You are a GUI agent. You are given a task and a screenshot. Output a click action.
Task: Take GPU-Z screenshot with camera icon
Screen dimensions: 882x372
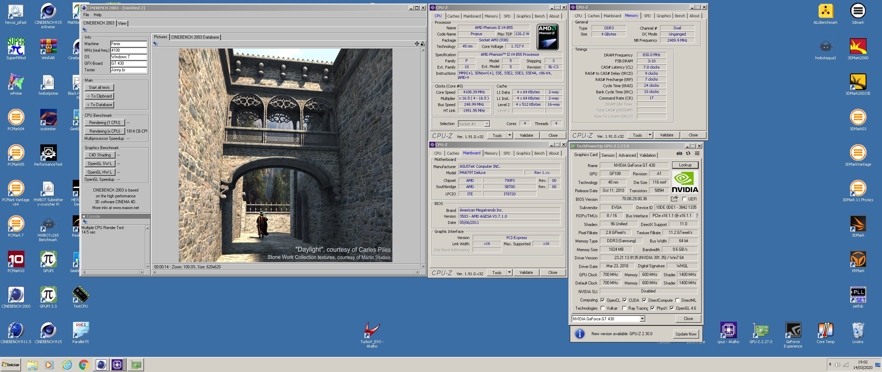coord(679,154)
